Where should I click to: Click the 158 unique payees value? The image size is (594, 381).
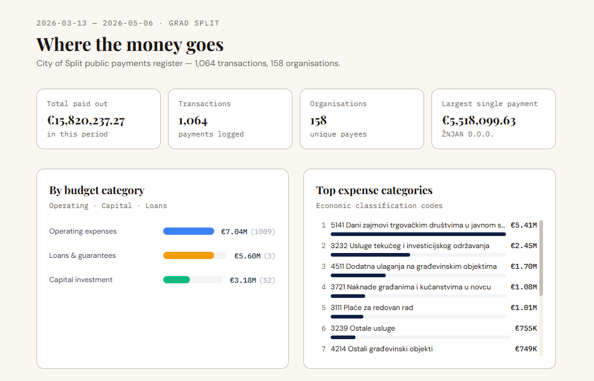click(318, 121)
